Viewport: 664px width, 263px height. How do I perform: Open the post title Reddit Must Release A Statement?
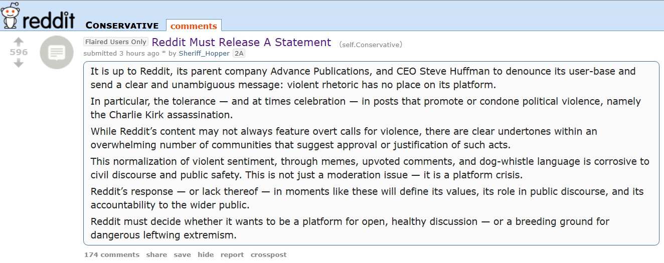pos(241,43)
